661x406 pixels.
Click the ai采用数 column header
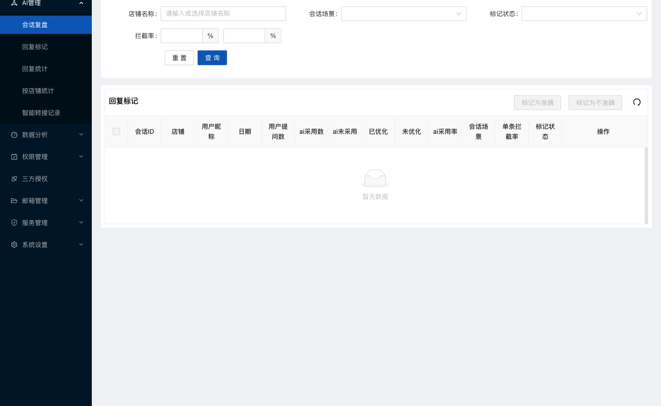point(312,132)
